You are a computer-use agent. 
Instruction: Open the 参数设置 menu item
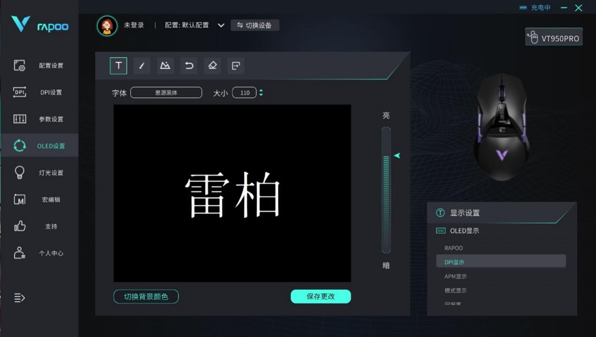tap(51, 119)
